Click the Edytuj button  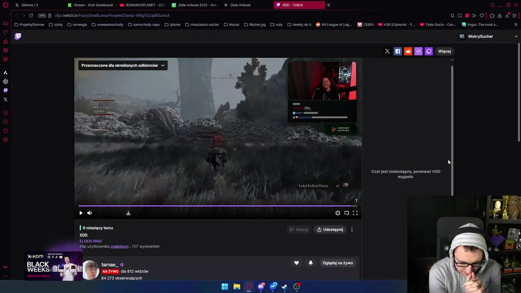tap(299, 230)
